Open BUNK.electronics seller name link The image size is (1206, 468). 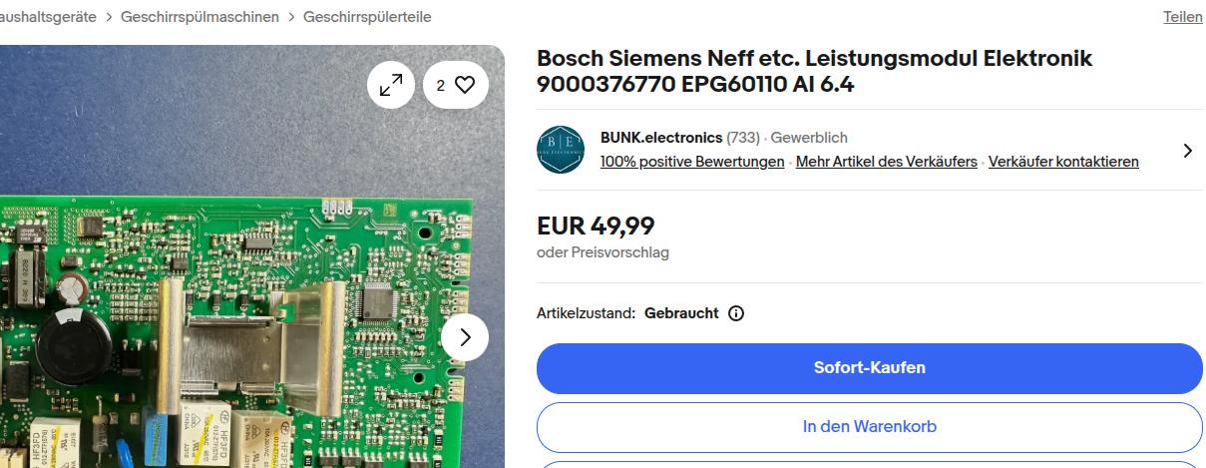tap(660, 138)
